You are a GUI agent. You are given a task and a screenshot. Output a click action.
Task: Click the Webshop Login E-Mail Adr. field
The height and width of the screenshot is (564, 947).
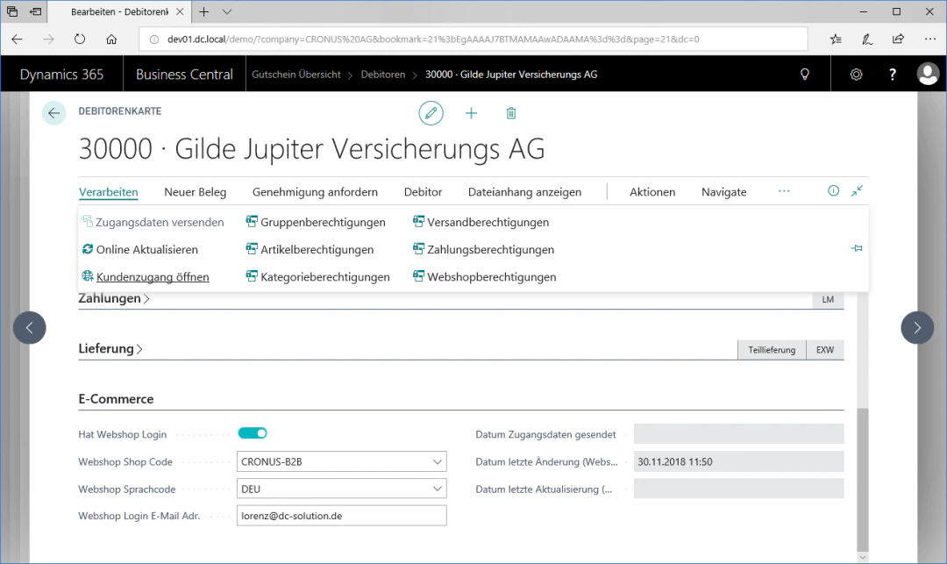341,516
